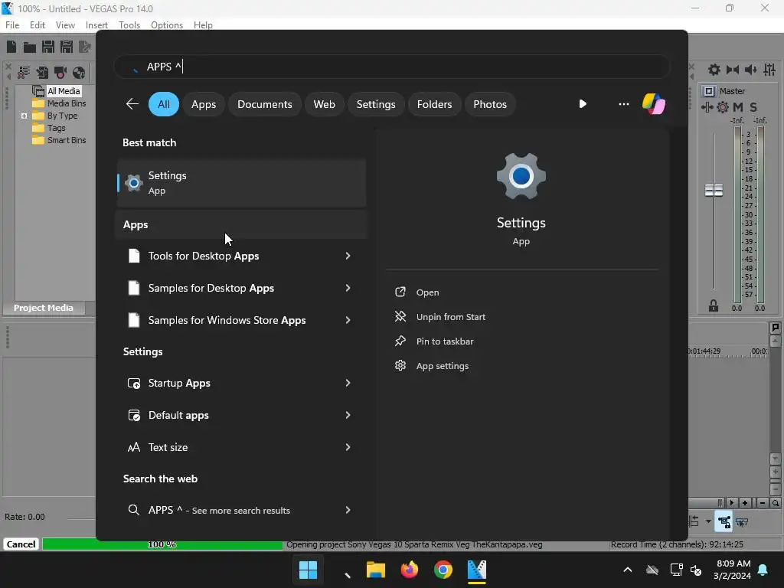Filter search results by Folders

(434, 104)
